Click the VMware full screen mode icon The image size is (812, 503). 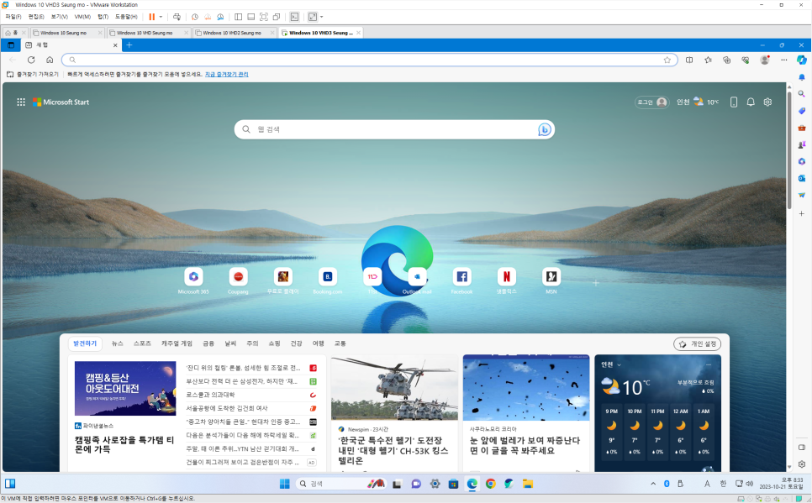click(x=264, y=17)
